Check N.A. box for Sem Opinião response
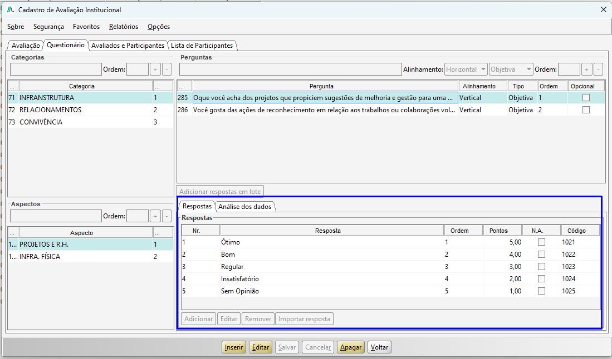The image size is (612, 359). (541, 291)
